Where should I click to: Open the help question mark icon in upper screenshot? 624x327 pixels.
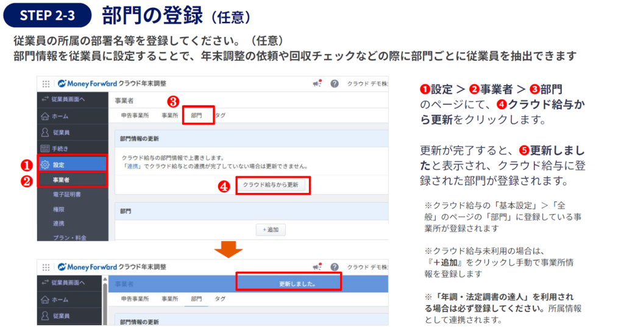point(335,83)
